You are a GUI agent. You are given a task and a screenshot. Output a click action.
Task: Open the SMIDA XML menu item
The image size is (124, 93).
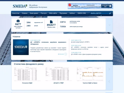pos(82,13)
